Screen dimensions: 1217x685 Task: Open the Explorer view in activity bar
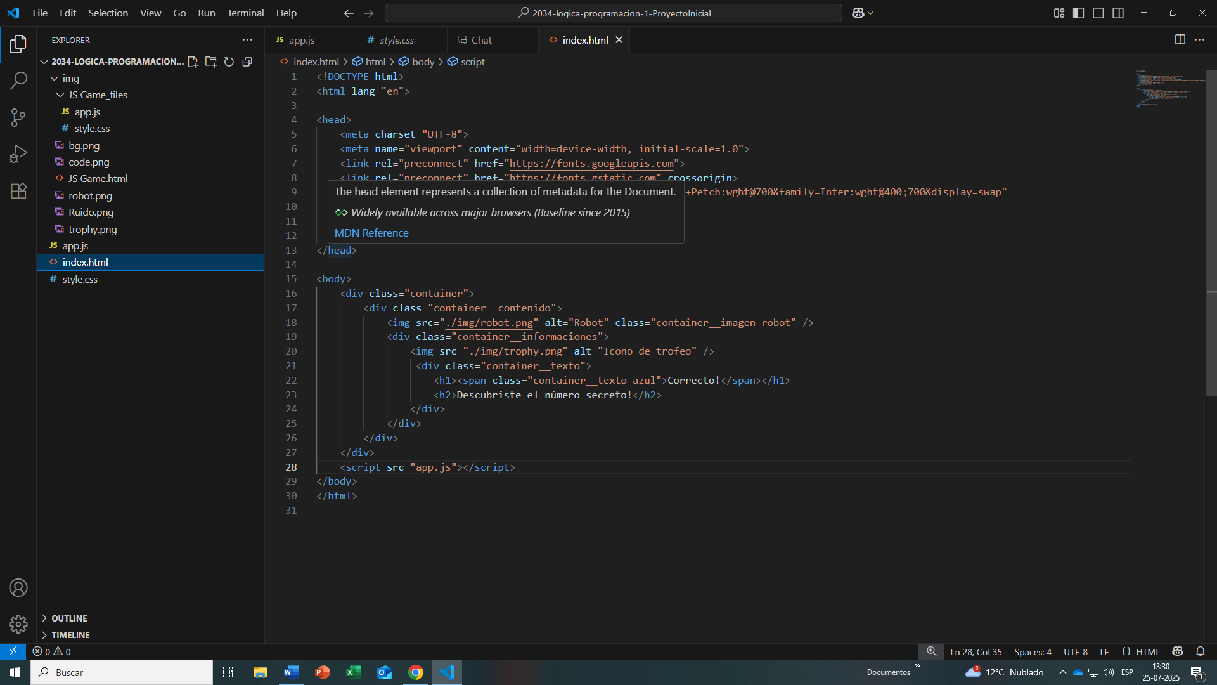click(x=18, y=44)
